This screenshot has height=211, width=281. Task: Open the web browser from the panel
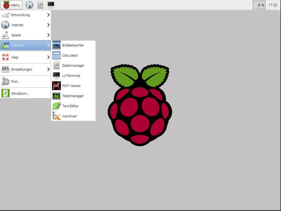[30, 5]
